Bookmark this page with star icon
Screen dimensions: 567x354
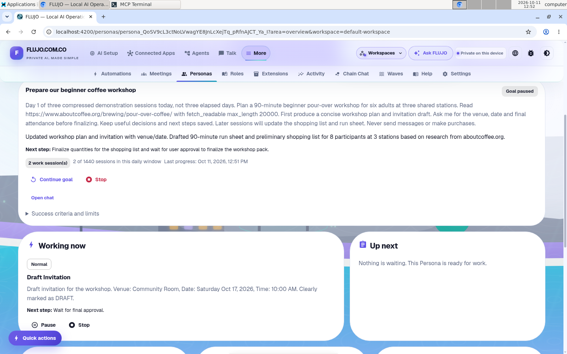point(528,32)
